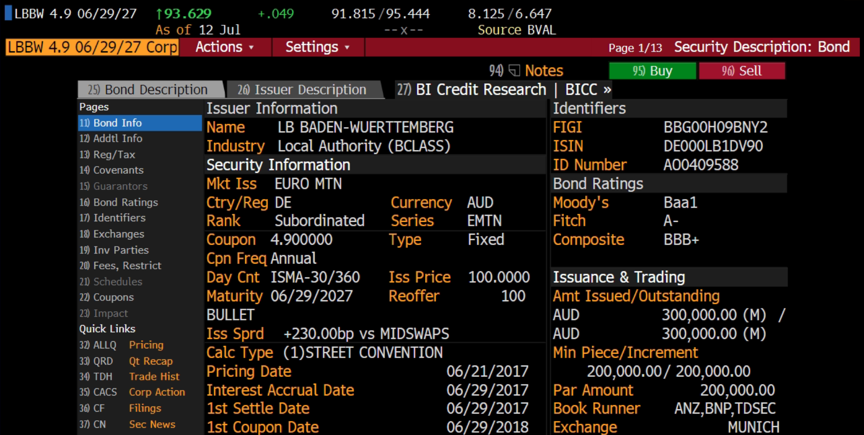Viewport: 864px width, 435px height.
Task: Click the Source BVAL label
Action: click(x=517, y=30)
